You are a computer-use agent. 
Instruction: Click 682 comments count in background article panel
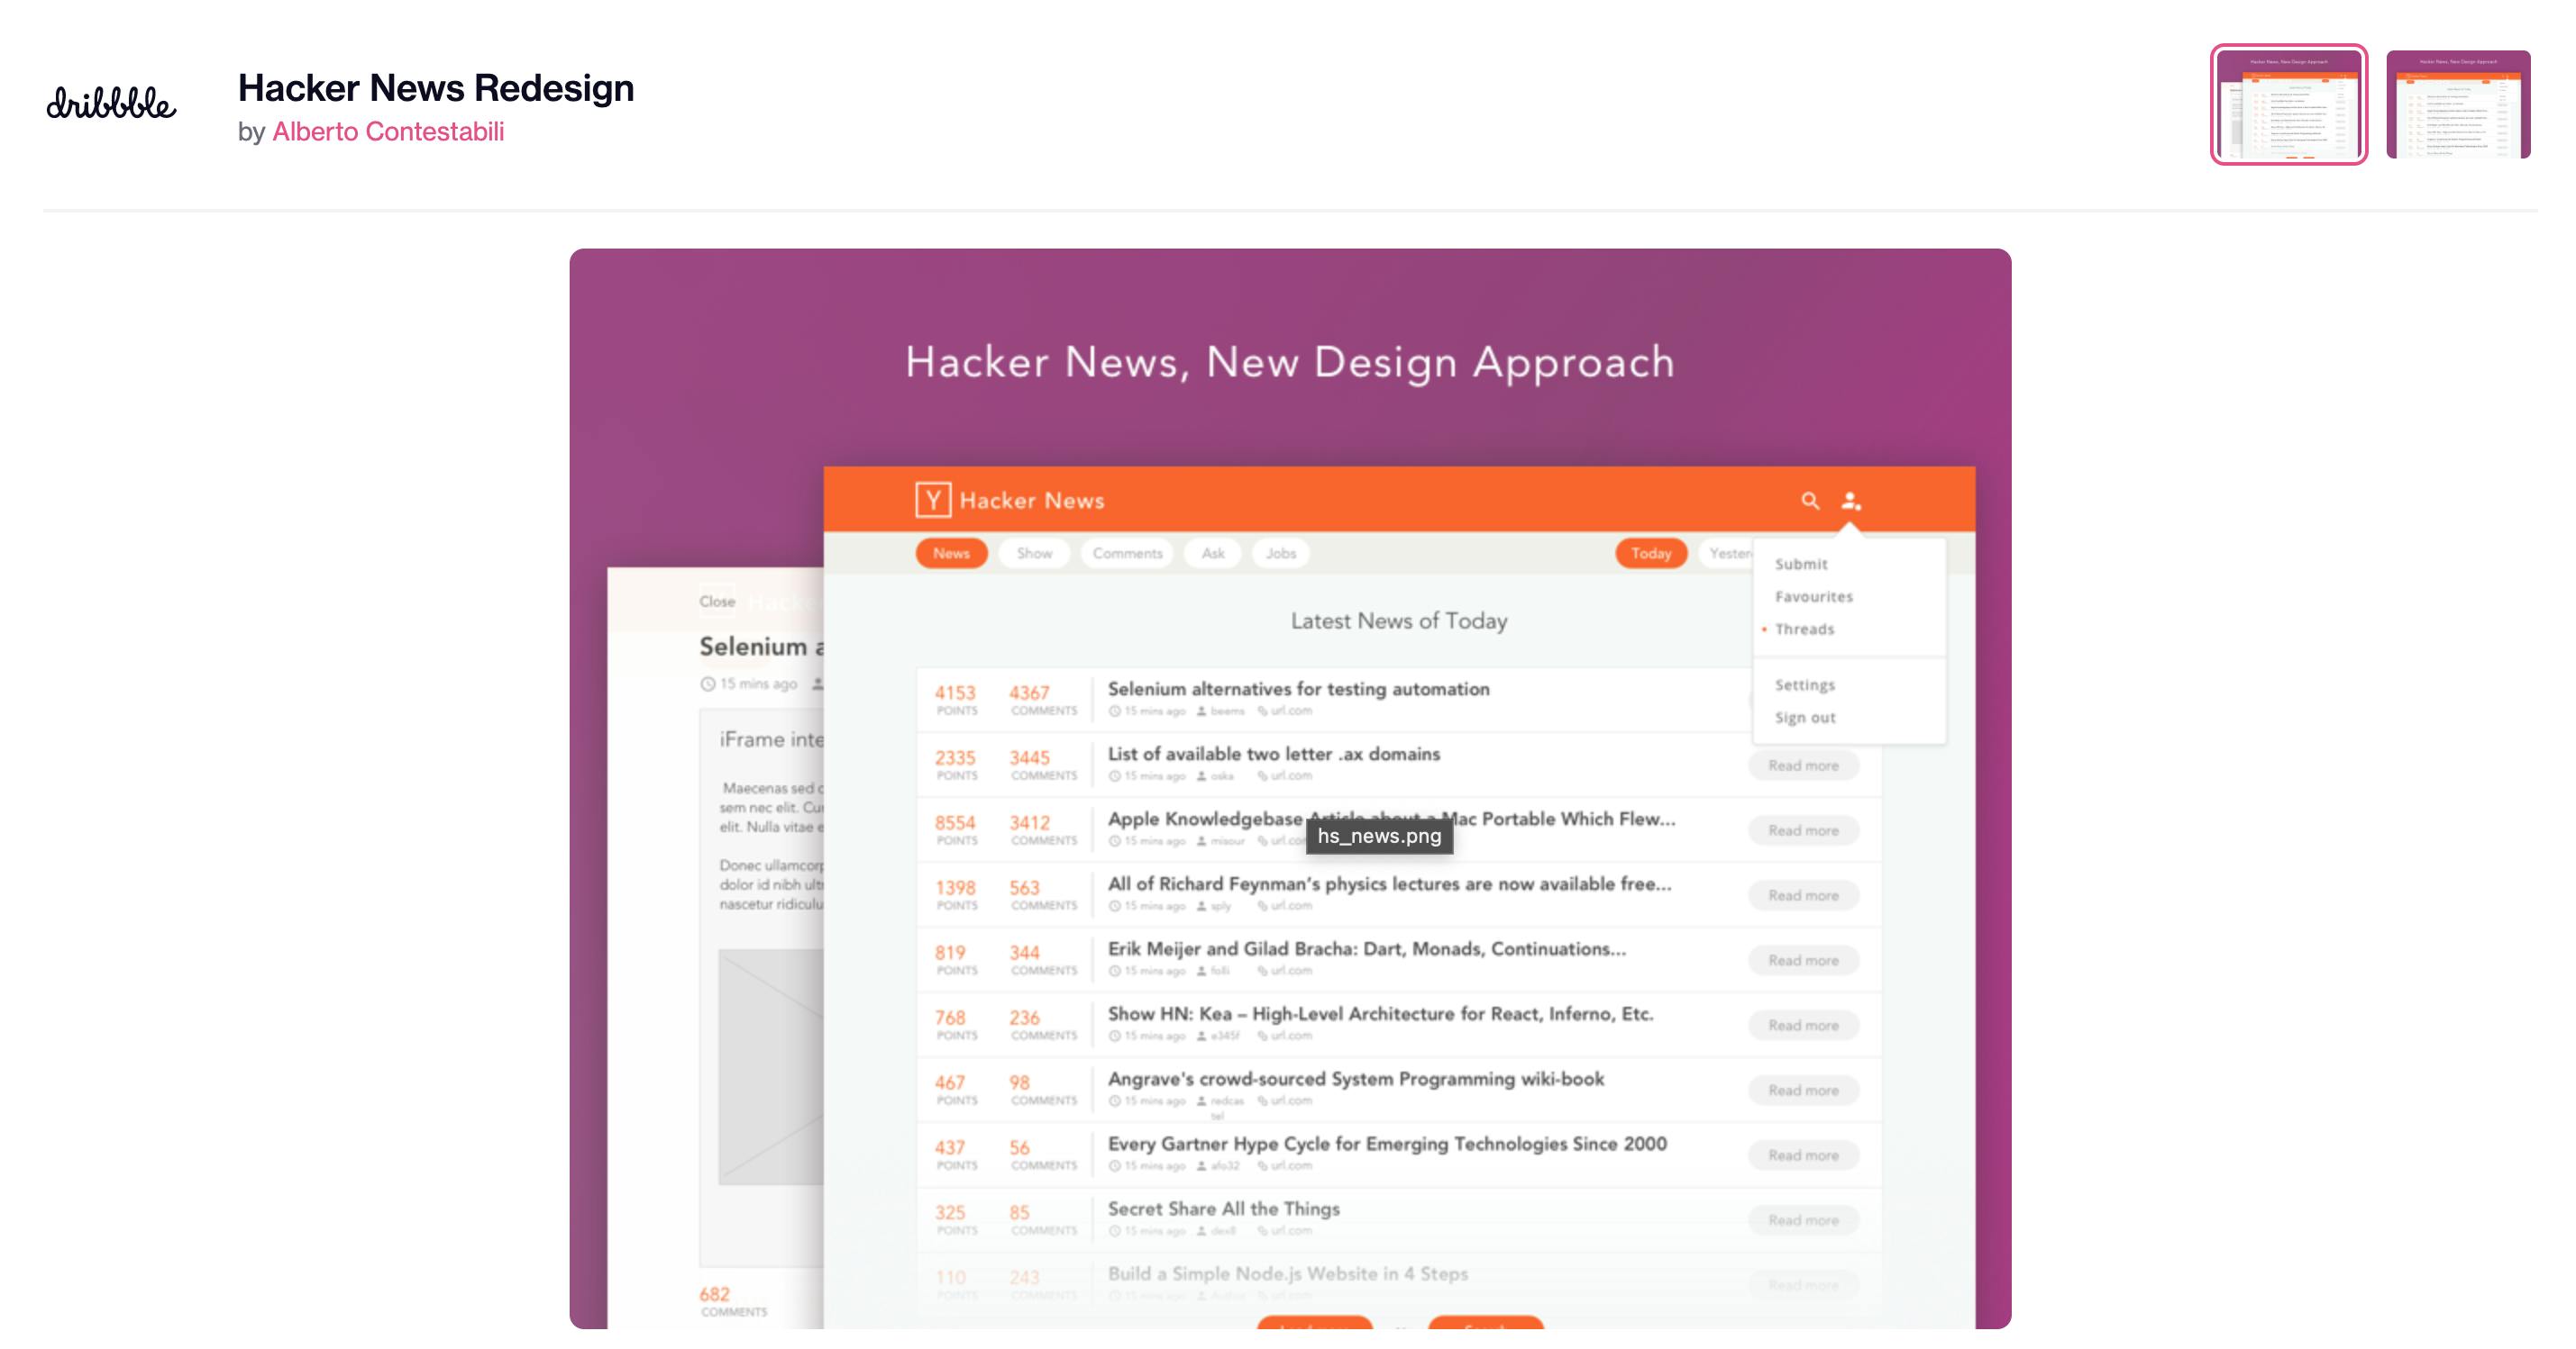point(714,1294)
